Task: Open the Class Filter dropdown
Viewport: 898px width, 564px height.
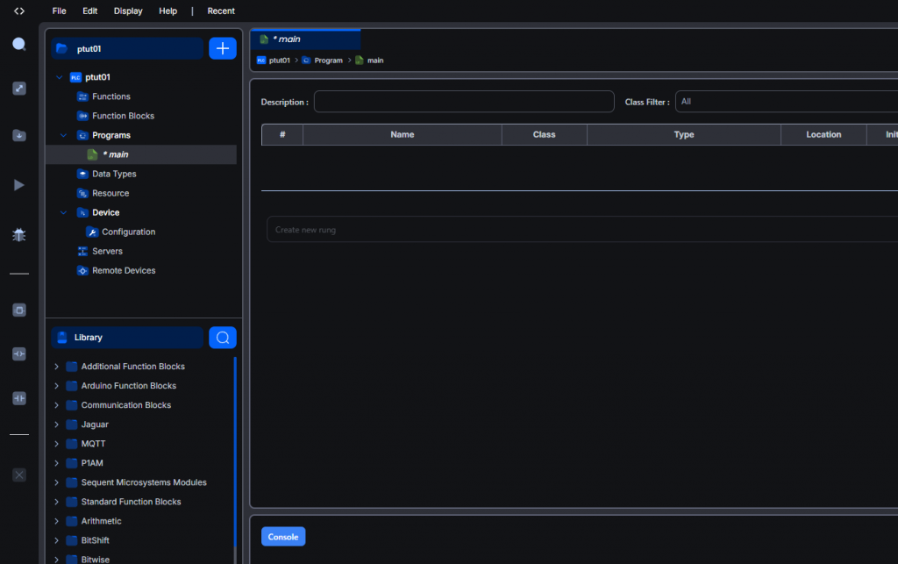Action: point(785,102)
